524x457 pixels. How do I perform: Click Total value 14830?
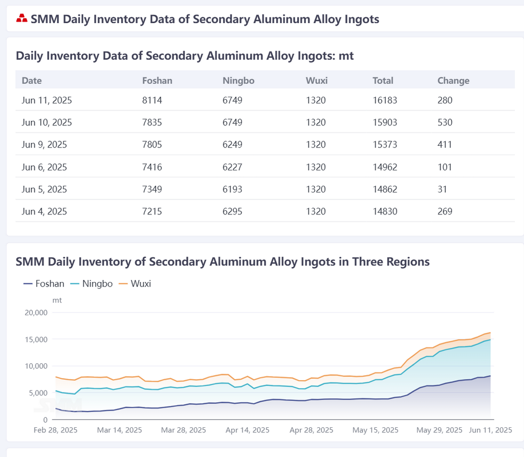click(385, 212)
